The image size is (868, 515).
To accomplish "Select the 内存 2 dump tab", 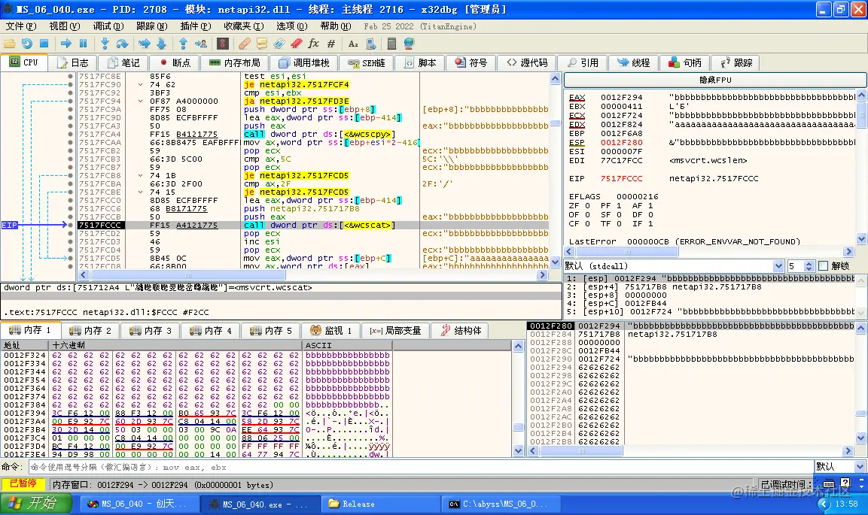I will 90,331.
